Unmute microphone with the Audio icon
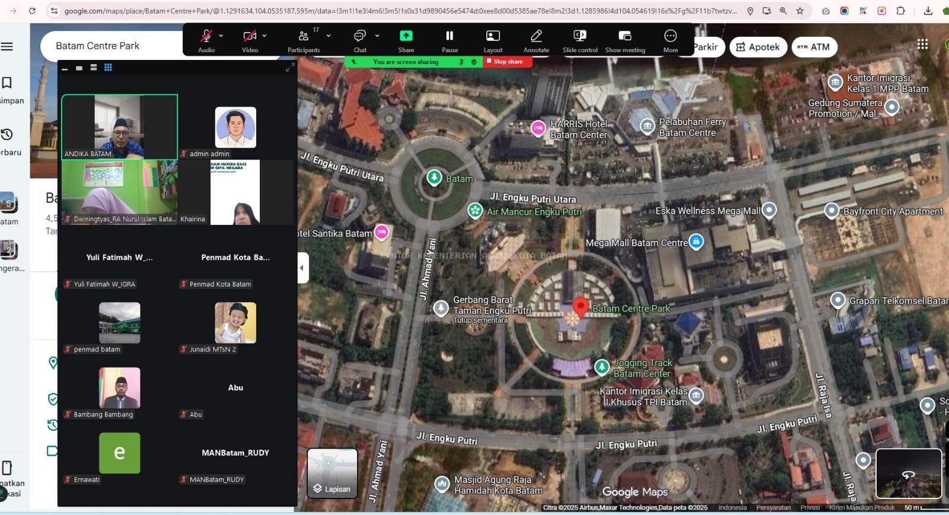The image size is (949, 515). pyautogui.click(x=206, y=37)
